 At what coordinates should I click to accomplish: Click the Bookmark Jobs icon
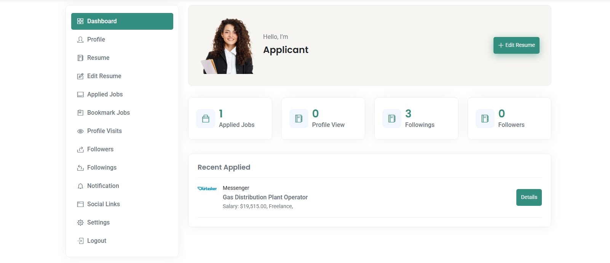click(x=80, y=113)
